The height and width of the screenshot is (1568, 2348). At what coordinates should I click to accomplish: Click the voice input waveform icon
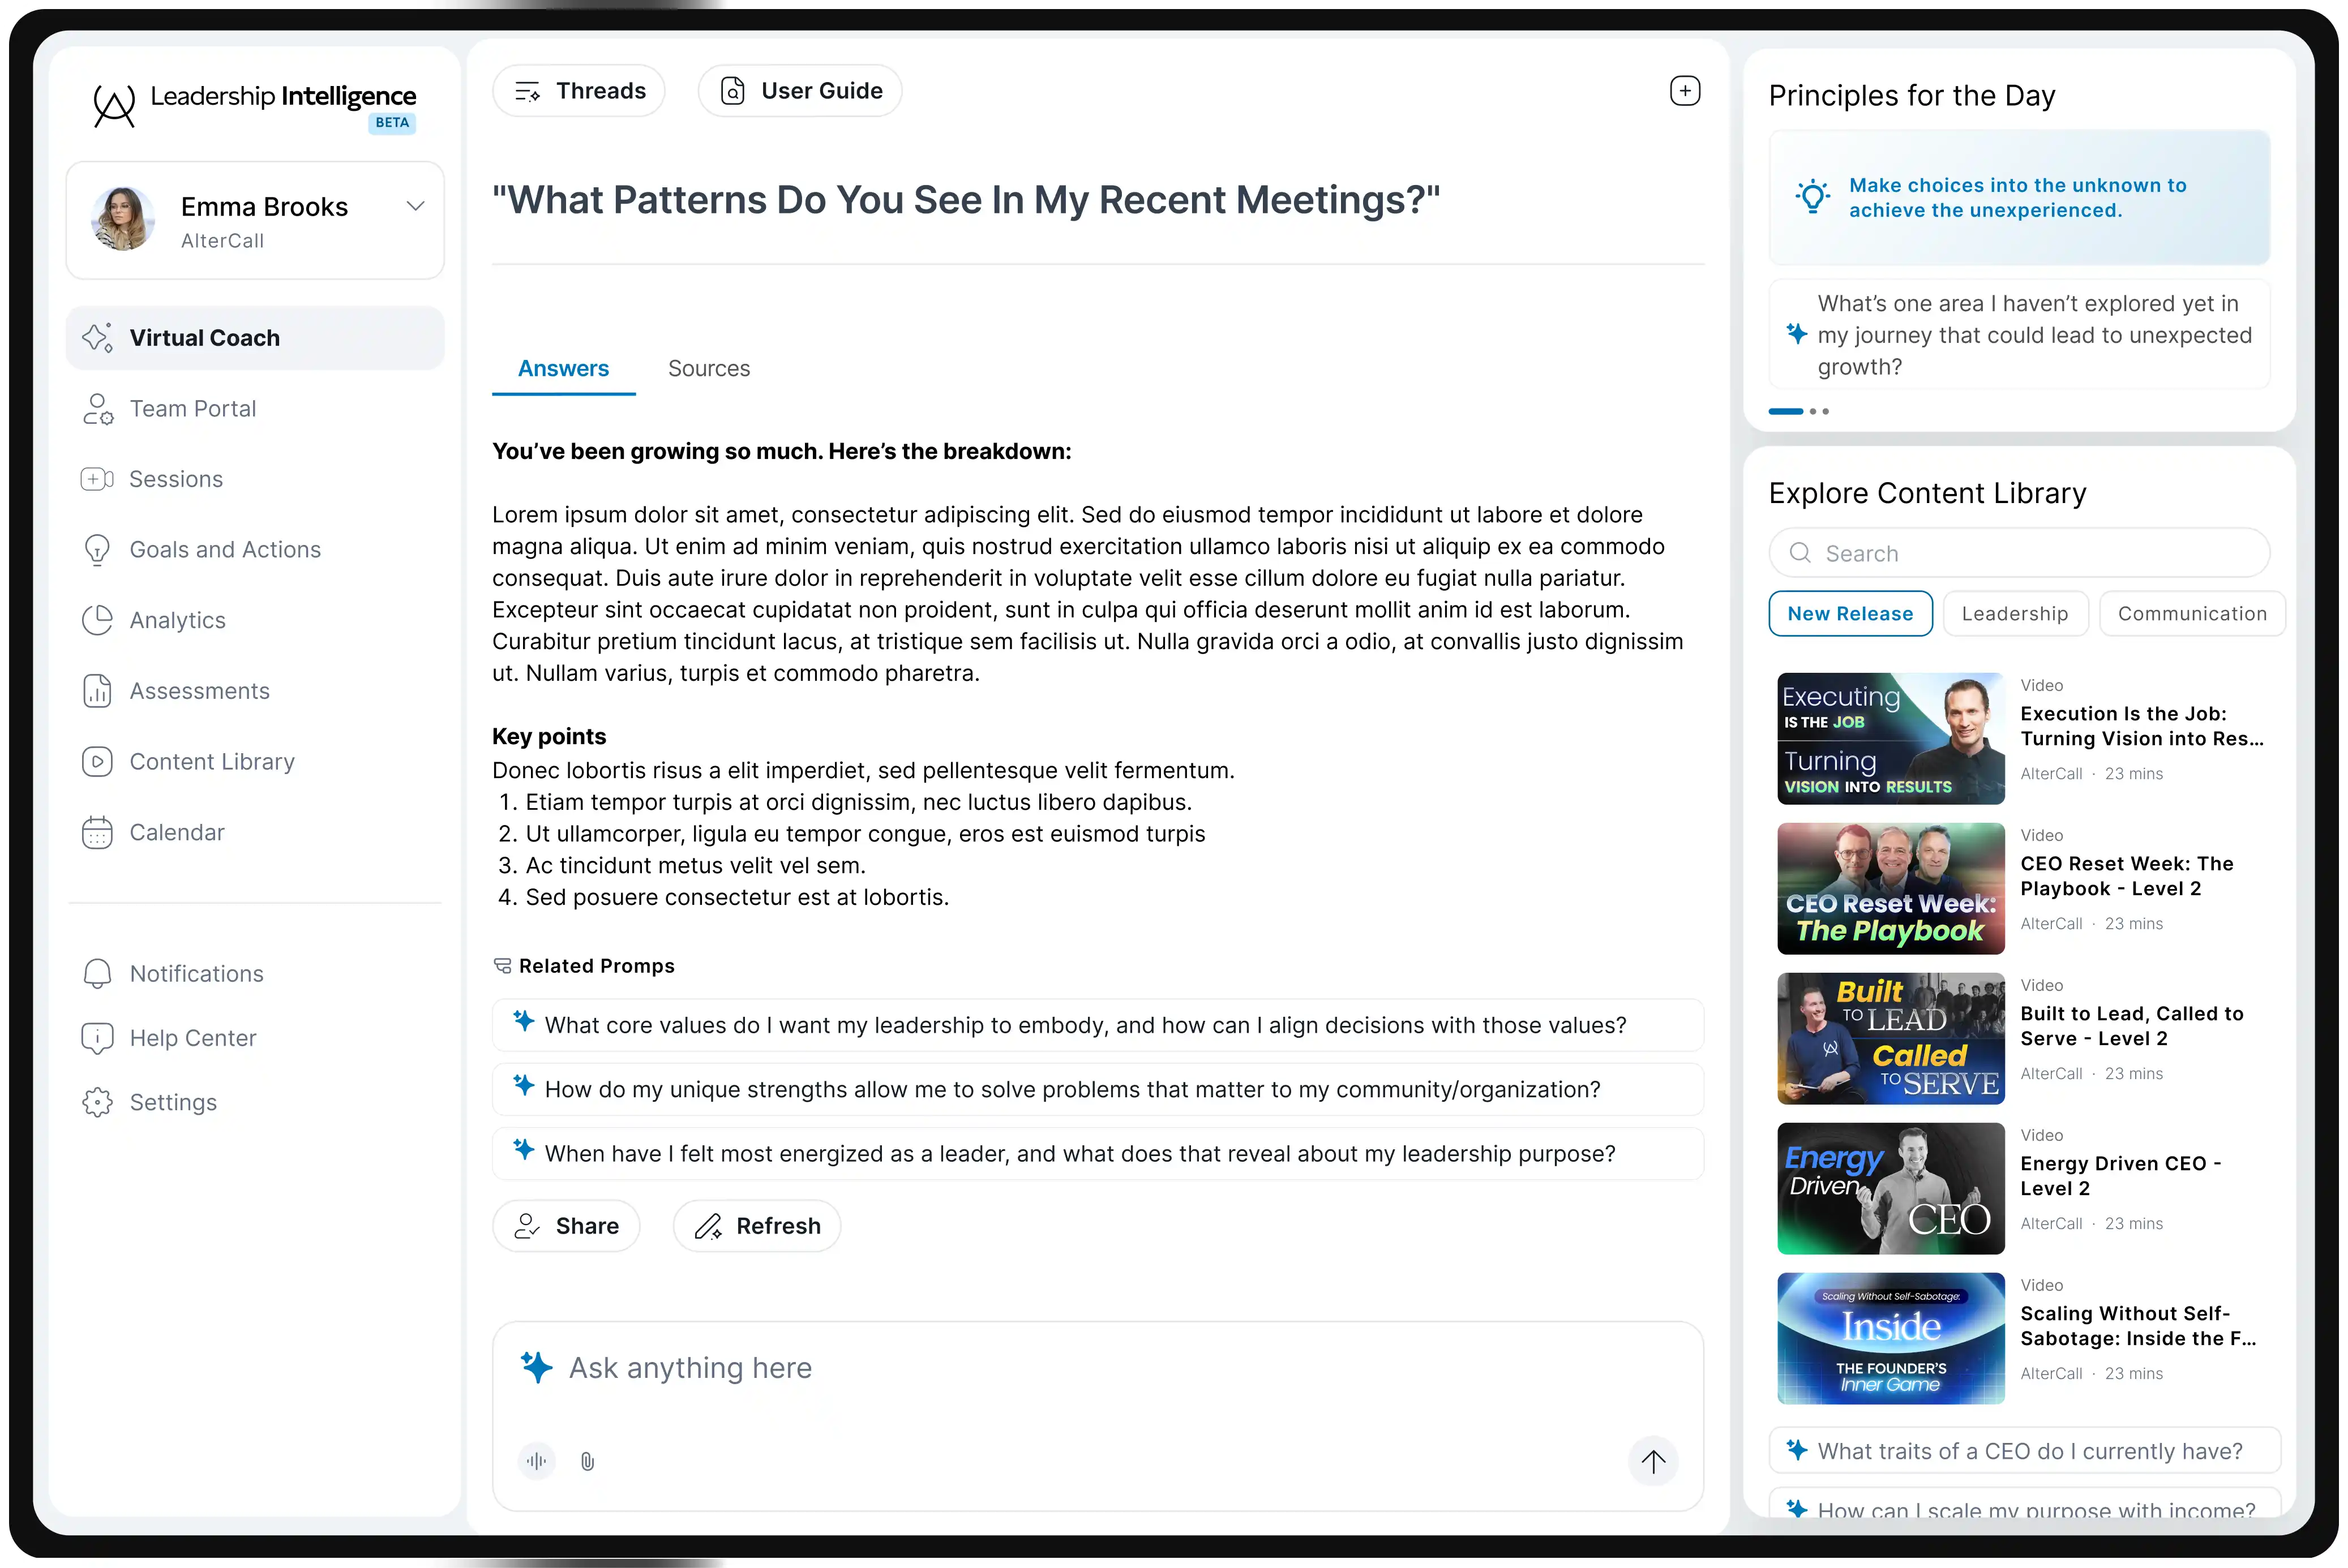tap(537, 1461)
